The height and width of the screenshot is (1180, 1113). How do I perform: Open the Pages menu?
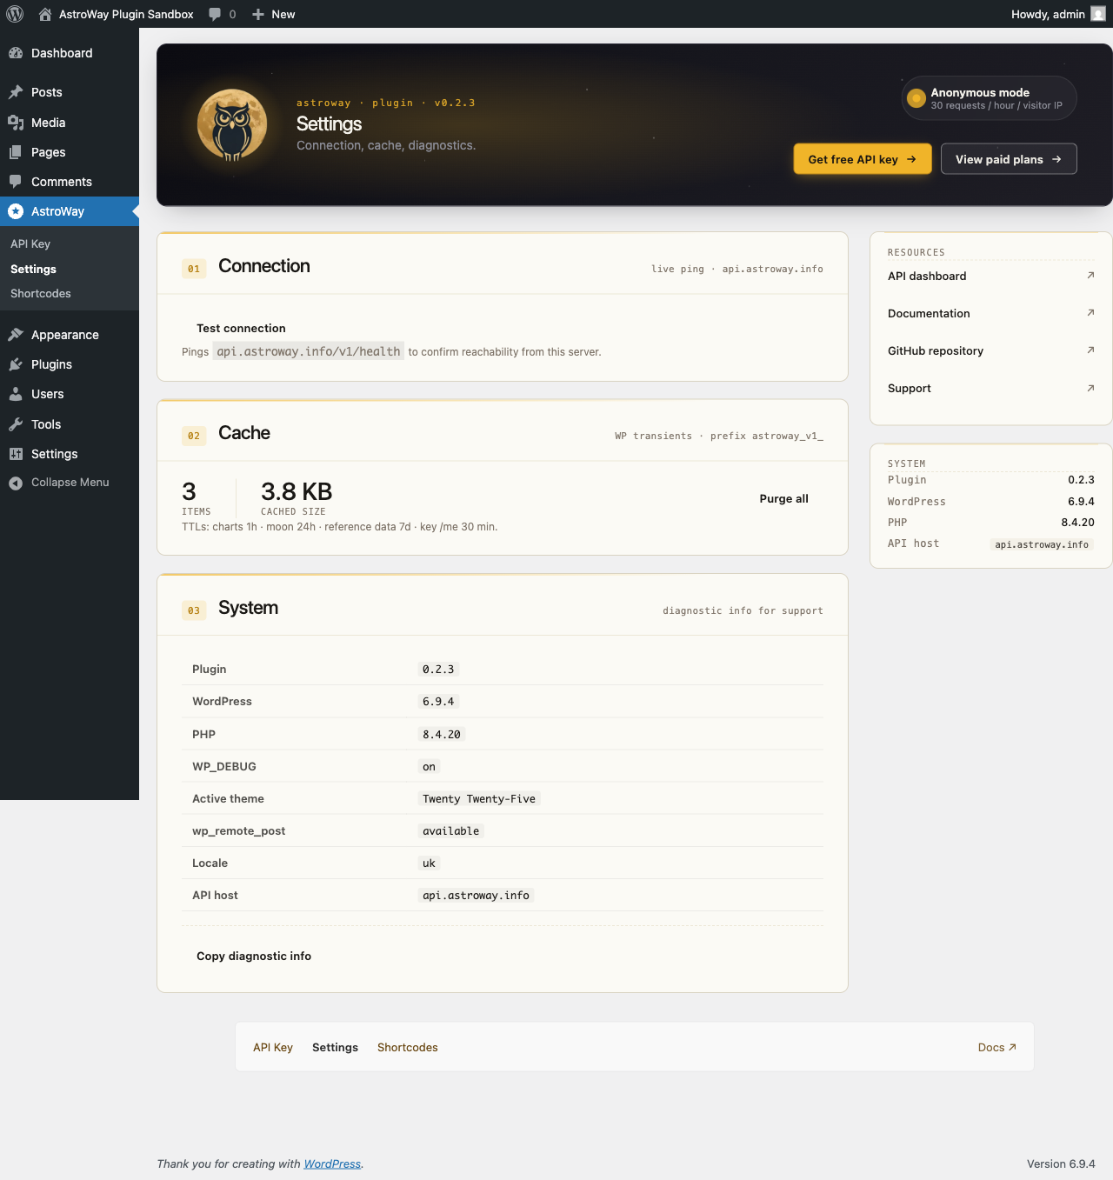70,152
